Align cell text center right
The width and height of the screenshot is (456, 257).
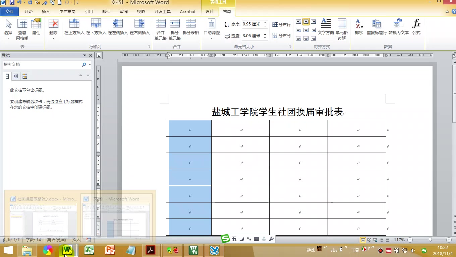(x=313, y=30)
